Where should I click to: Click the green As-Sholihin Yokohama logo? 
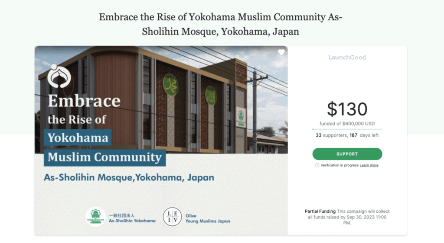pyautogui.click(x=95, y=217)
